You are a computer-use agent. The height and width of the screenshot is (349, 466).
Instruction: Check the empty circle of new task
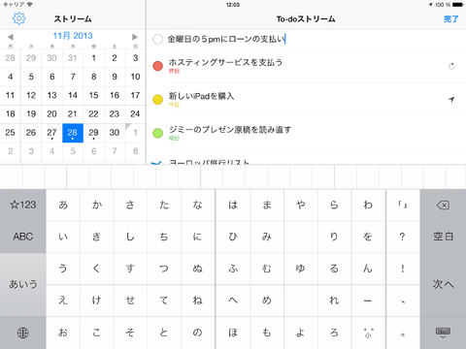[157, 40]
